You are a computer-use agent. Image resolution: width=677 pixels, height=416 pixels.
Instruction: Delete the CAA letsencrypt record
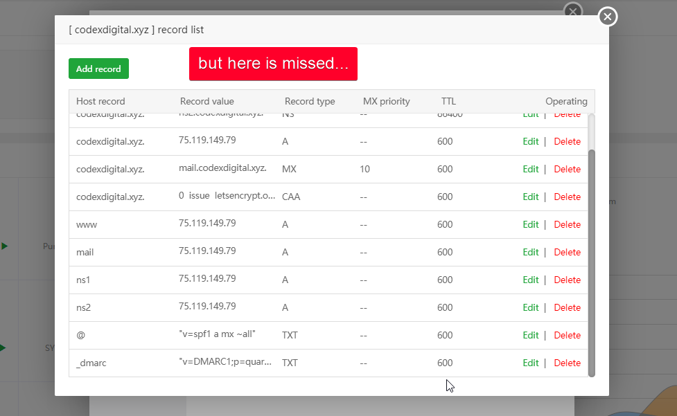click(x=567, y=197)
